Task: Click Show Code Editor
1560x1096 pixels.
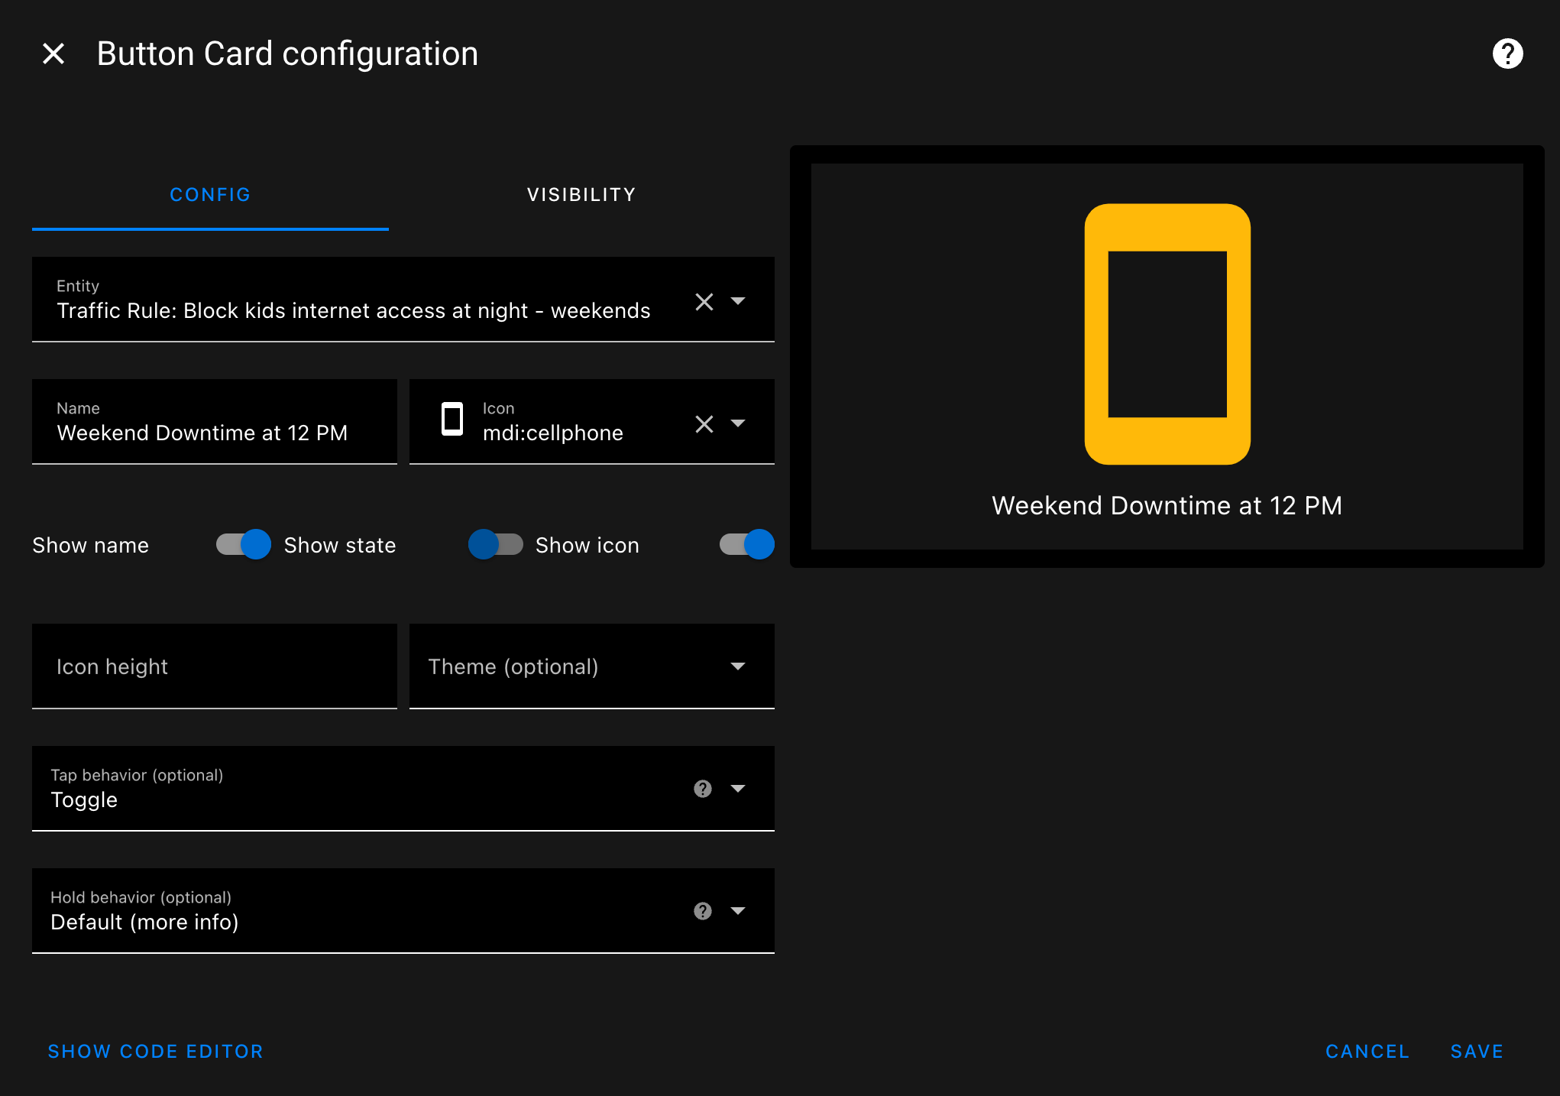Action: 156,1051
